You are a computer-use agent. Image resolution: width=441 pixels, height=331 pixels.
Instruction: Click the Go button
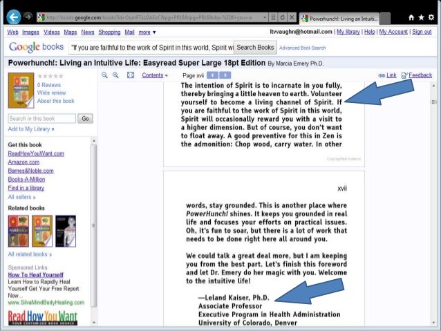(85, 119)
